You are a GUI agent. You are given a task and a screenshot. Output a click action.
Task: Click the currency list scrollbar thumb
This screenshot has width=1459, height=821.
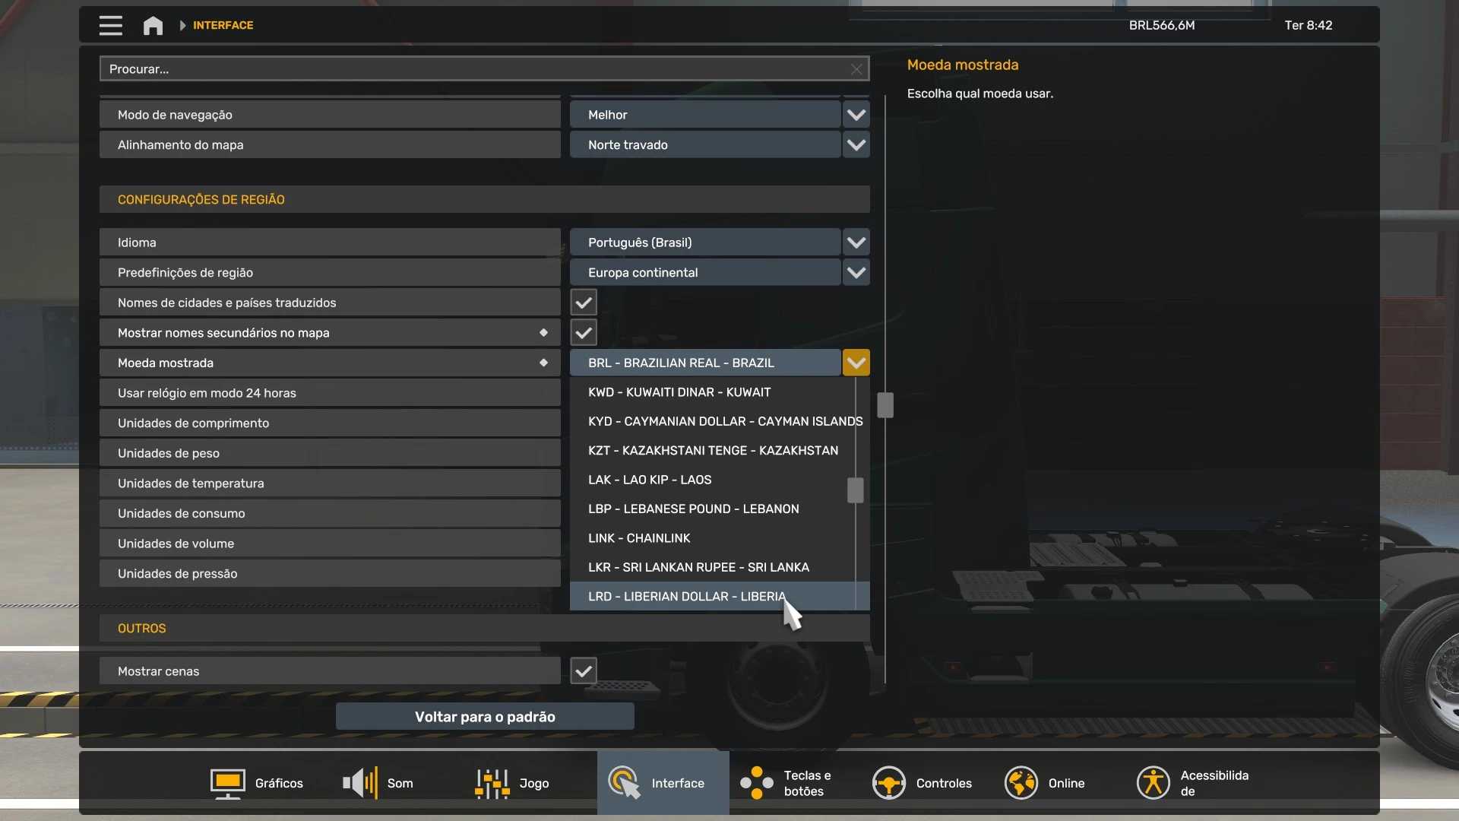coord(856,490)
